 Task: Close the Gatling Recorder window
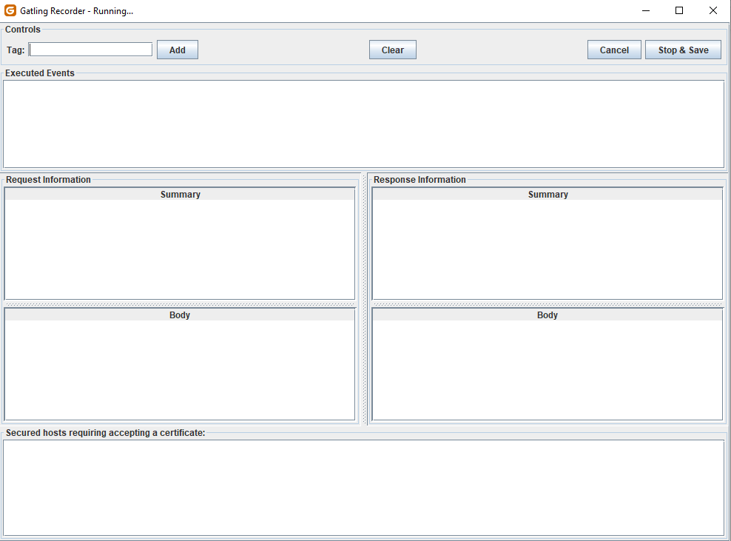coord(713,10)
